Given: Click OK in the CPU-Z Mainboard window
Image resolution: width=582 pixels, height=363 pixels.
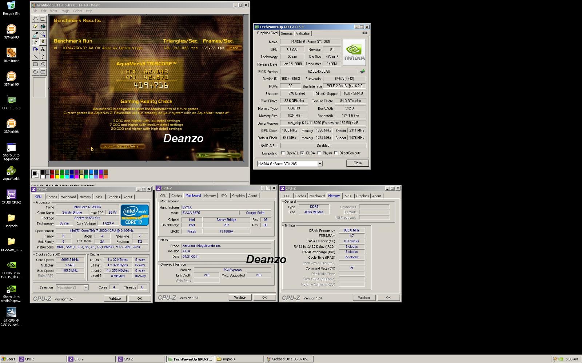Looking at the screenshot, I should click(264, 297).
